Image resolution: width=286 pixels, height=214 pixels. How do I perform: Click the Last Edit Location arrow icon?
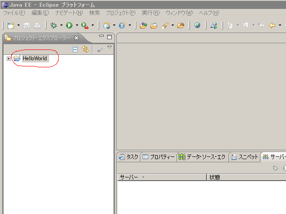point(261,25)
